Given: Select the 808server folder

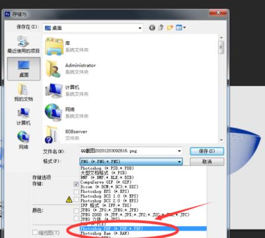Looking at the screenshot, I should [x=67, y=134].
